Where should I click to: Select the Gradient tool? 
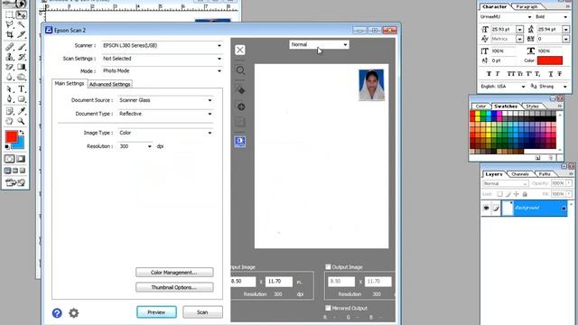[x=22, y=67]
